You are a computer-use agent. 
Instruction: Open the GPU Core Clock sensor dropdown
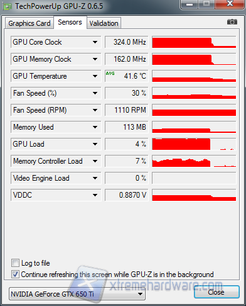click(x=95, y=42)
